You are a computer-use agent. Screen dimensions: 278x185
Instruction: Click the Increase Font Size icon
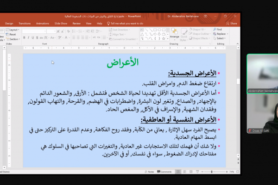[x=58, y=31]
